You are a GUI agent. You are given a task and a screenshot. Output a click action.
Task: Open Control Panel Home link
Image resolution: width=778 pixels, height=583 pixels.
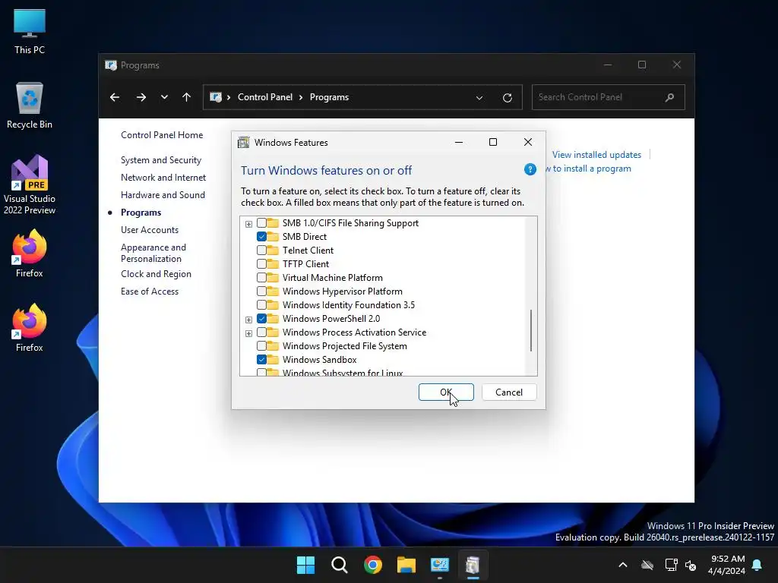point(162,135)
